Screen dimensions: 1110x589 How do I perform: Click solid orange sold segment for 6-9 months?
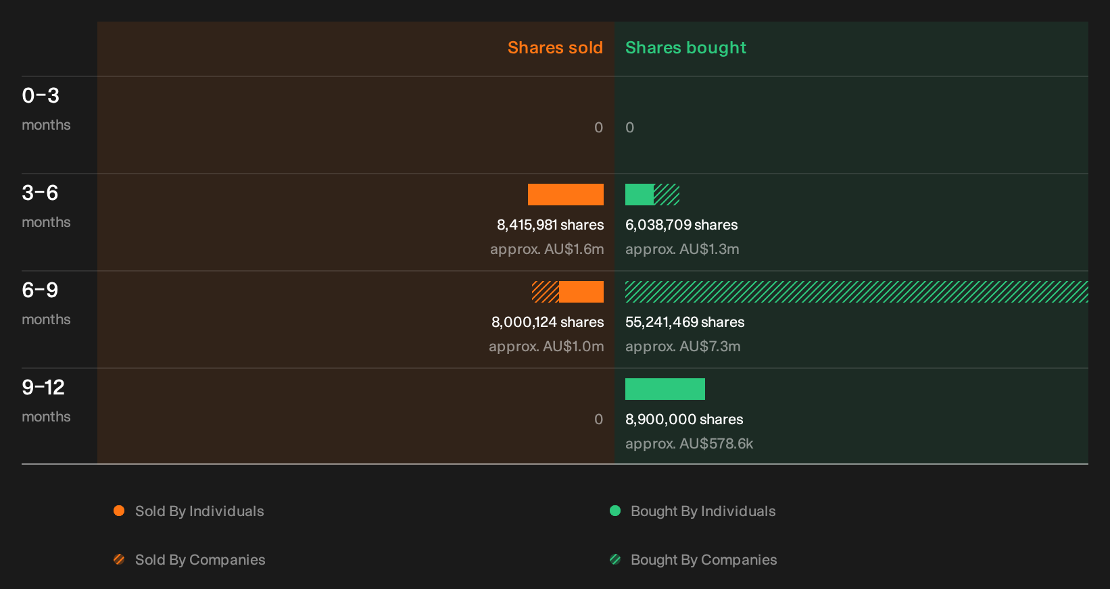(581, 292)
